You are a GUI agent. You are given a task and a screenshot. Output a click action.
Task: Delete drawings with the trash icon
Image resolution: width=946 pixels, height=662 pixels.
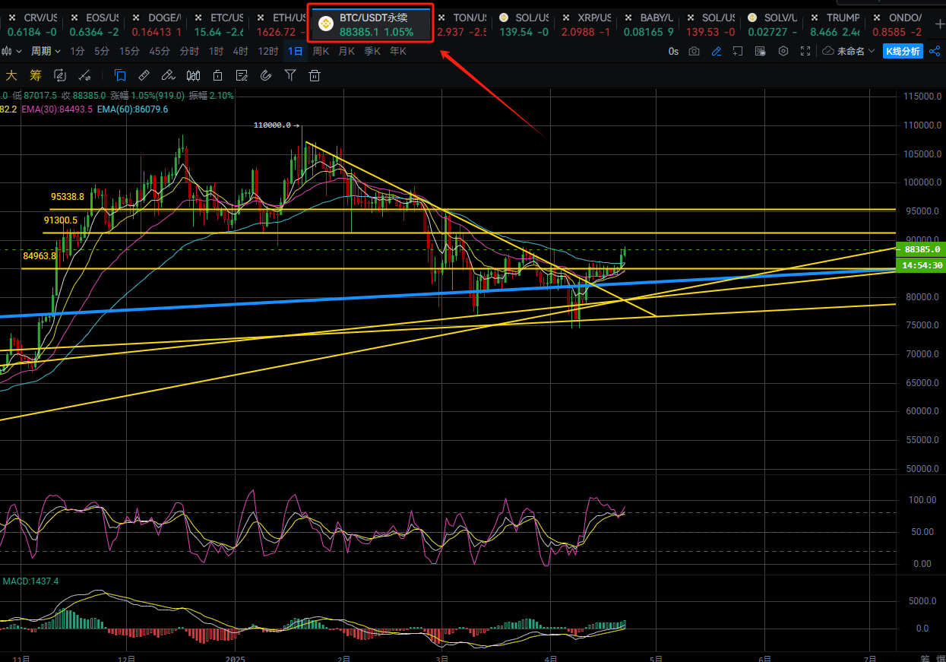pyautogui.click(x=314, y=75)
